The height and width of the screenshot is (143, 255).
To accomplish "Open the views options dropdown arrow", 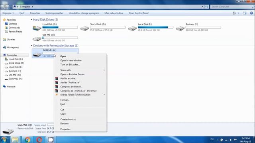I will (238, 13).
